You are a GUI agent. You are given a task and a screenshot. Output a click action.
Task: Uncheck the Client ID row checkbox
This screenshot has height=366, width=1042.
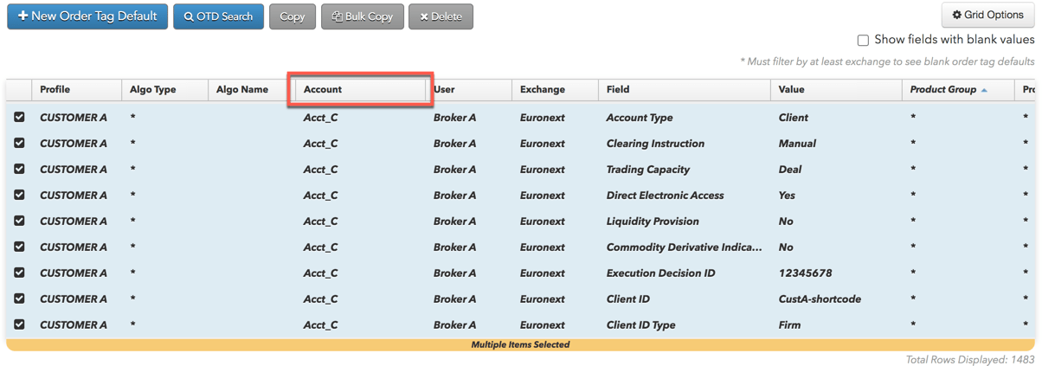pyautogui.click(x=19, y=299)
